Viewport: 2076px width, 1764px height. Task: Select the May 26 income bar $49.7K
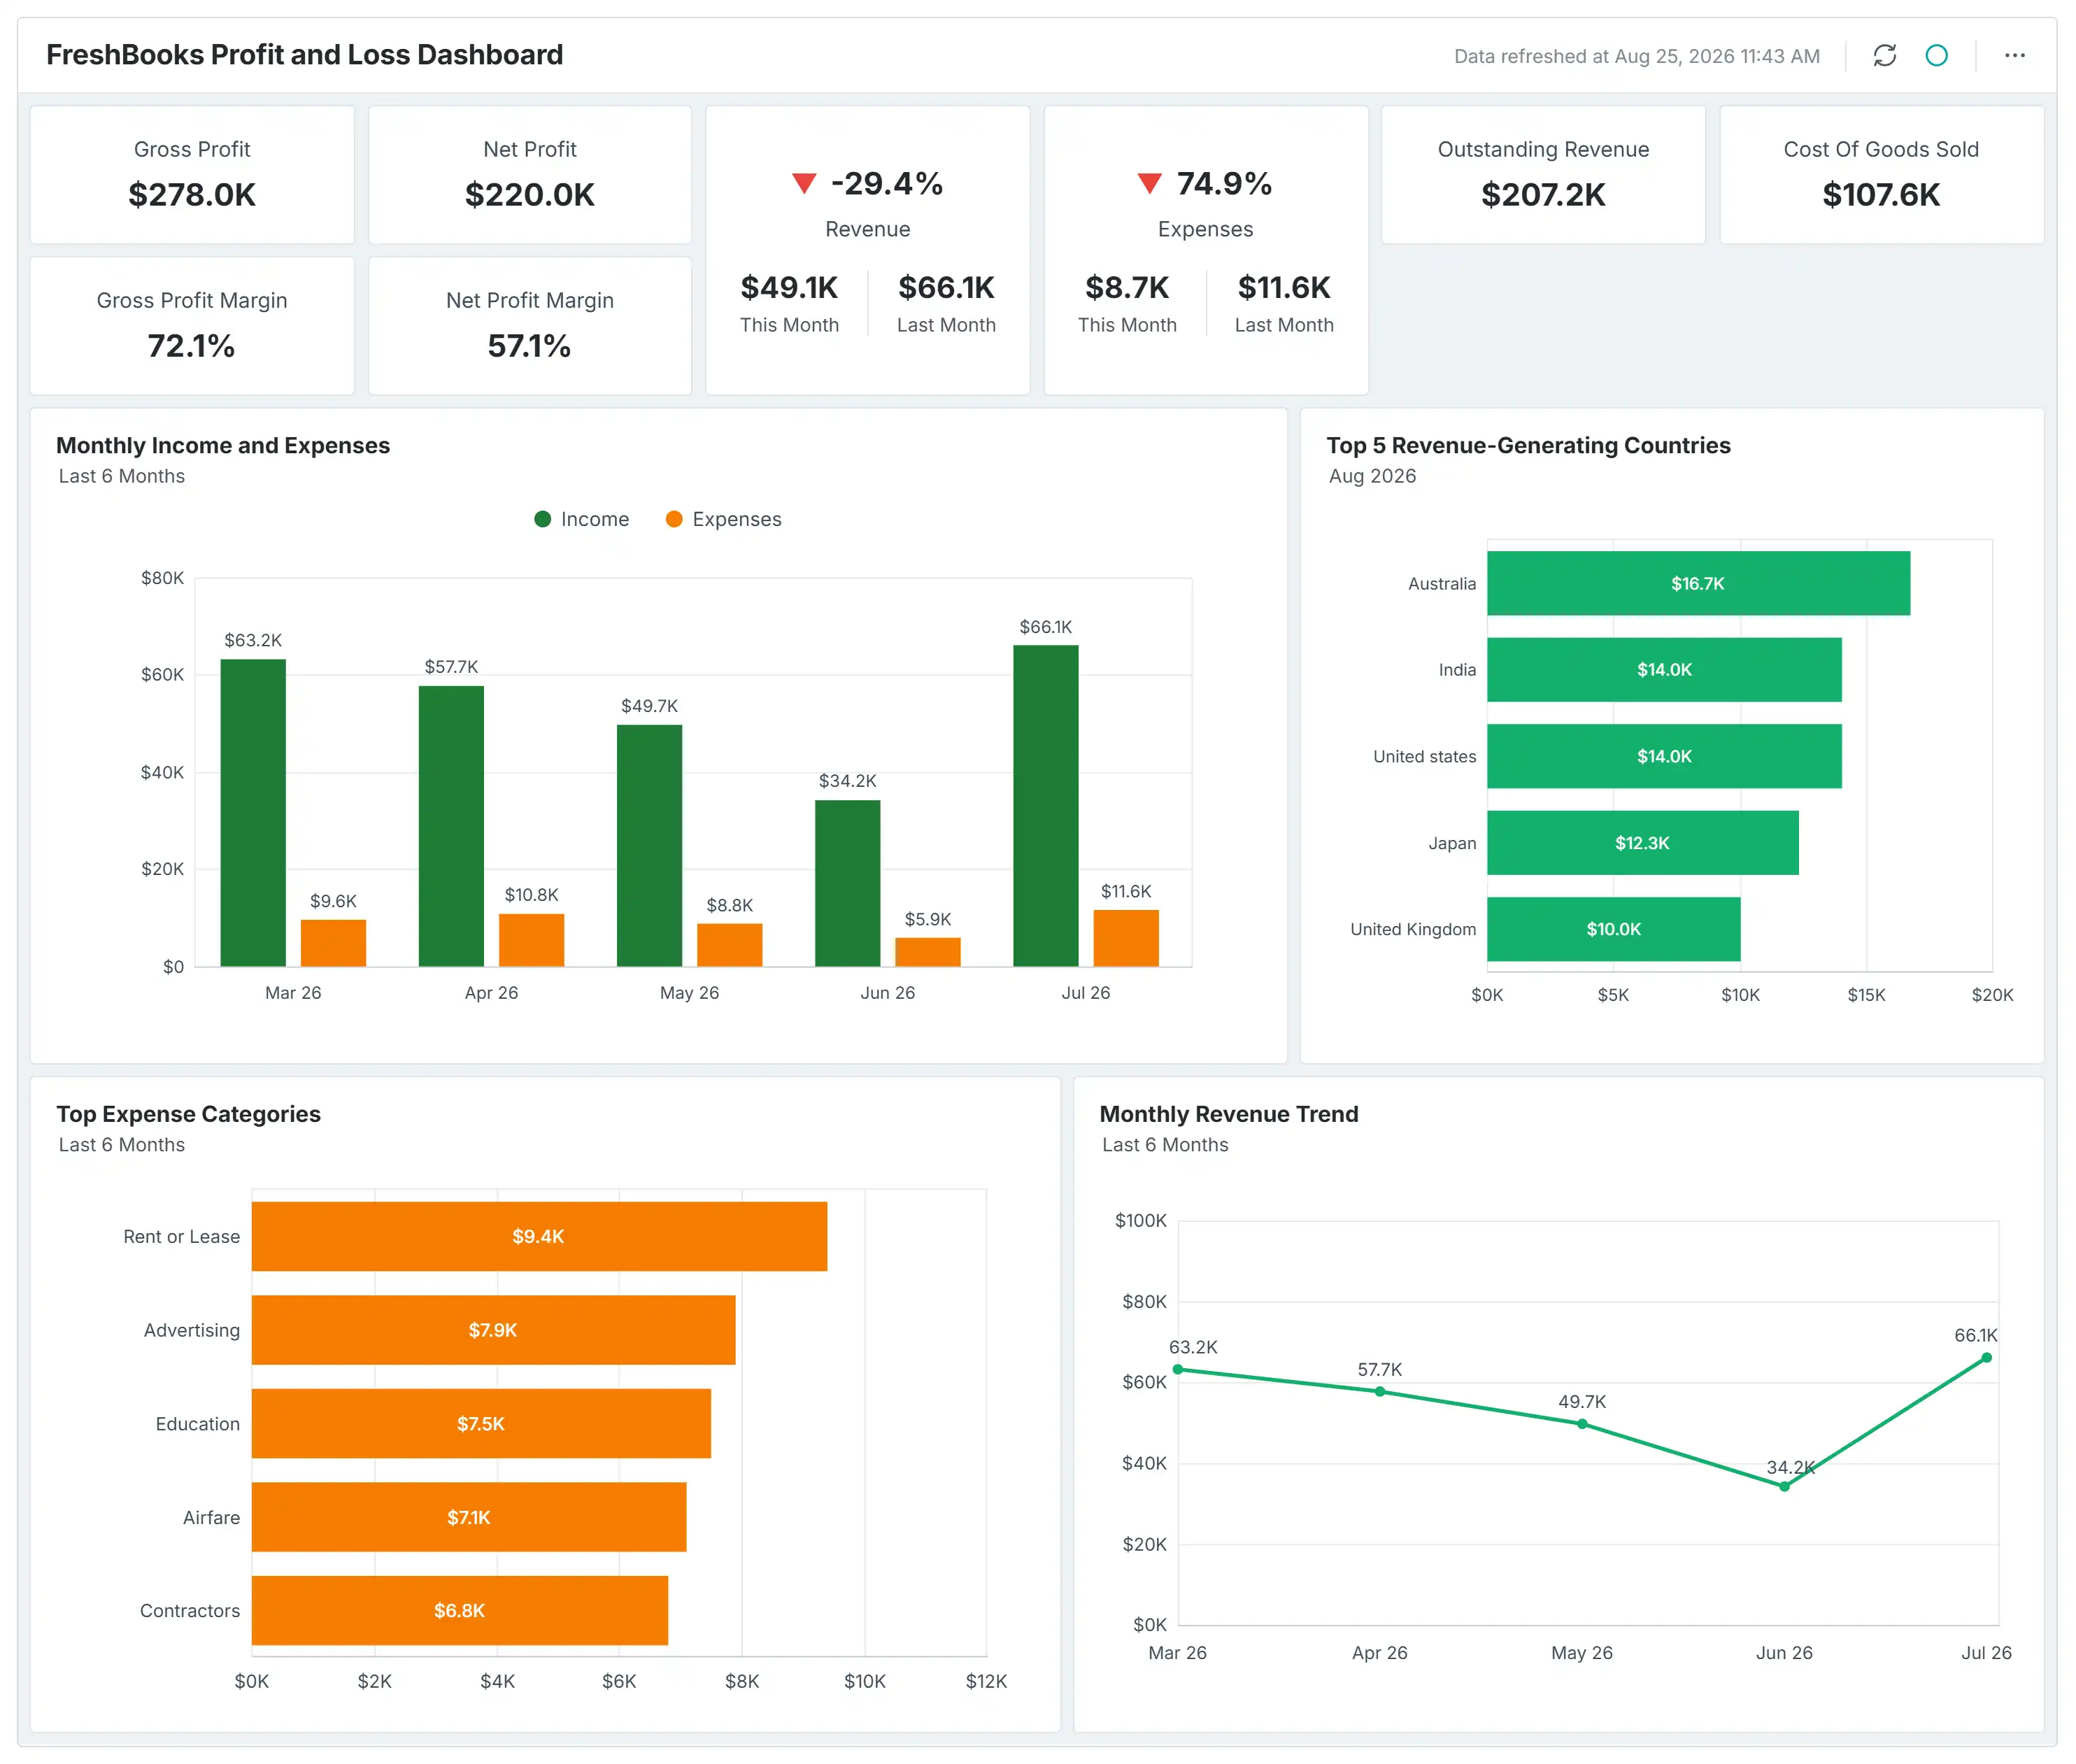point(649,846)
